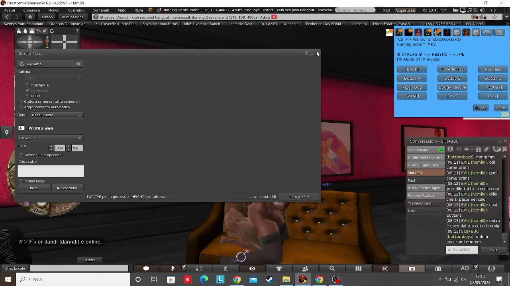Check the Includi luogo option

(x=21, y=181)
